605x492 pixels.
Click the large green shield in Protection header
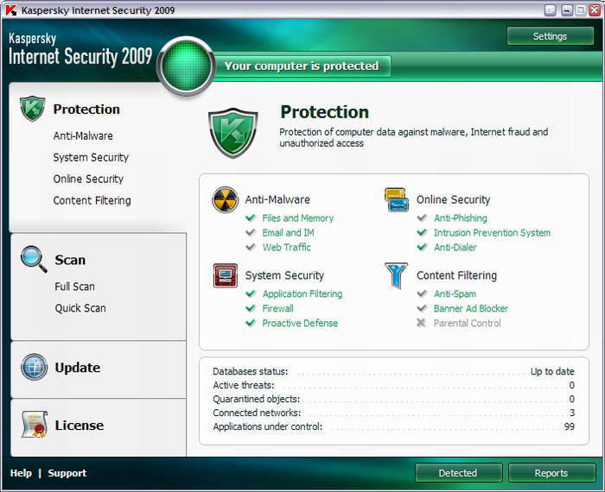click(x=233, y=133)
